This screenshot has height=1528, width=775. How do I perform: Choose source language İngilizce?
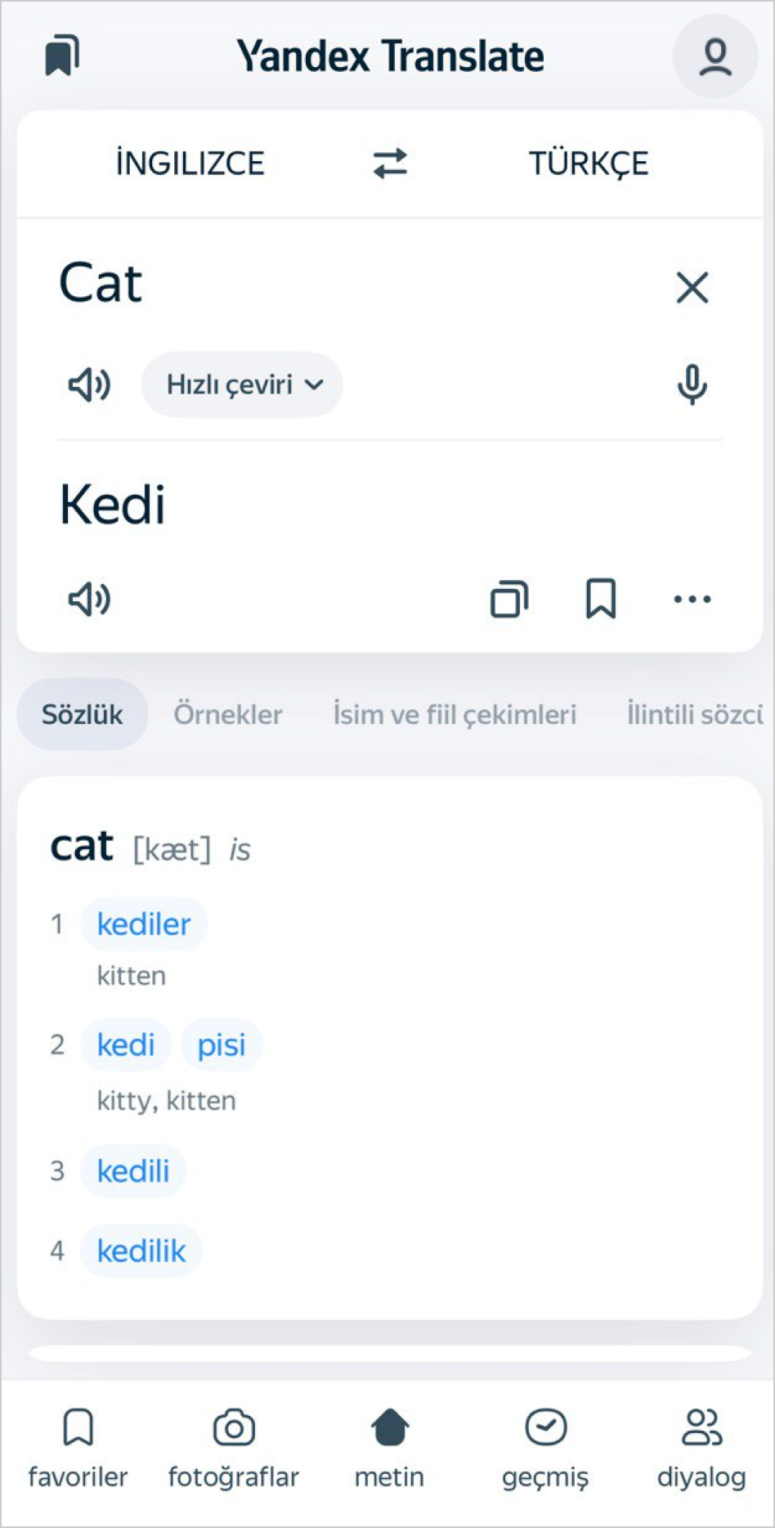point(190,163)
